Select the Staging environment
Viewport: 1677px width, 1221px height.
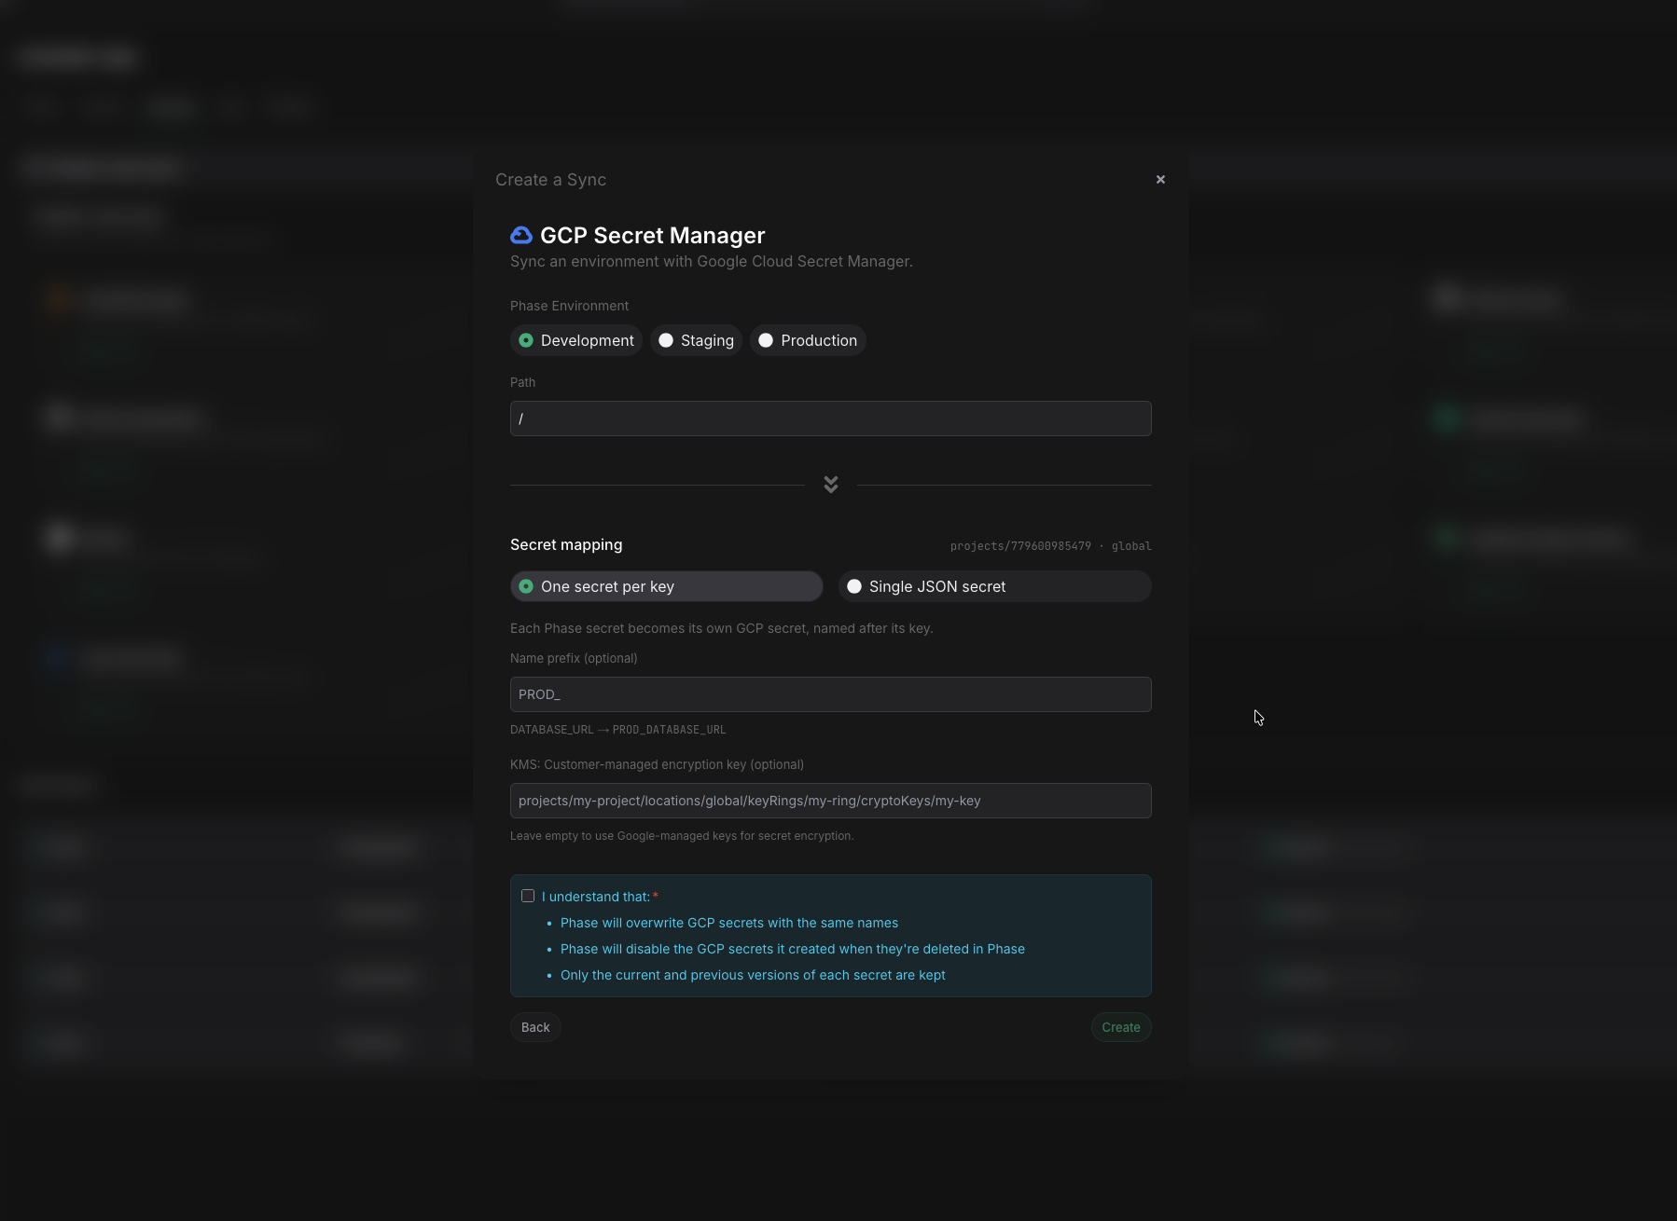696,340
